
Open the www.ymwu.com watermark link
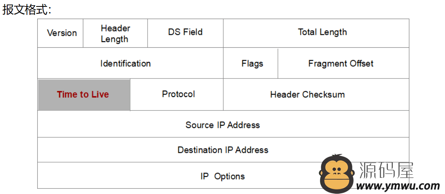tap(398, 186)
